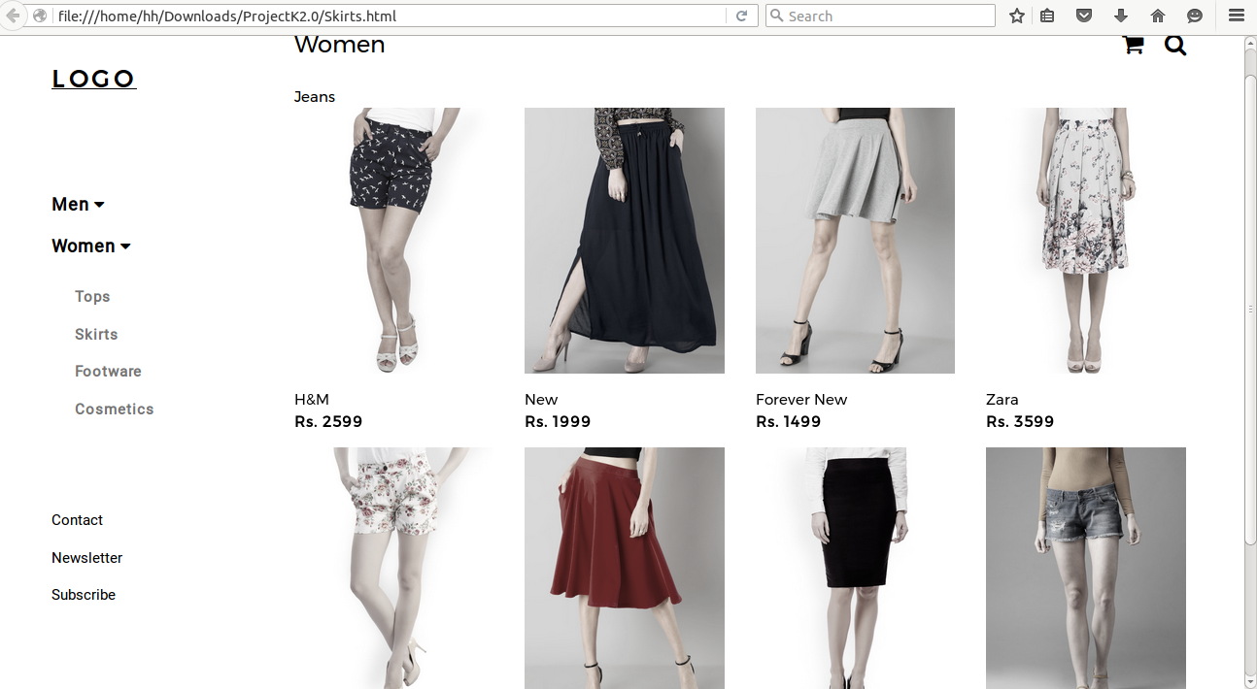Open the Contact link
Viewport: 1257px width, 689px height.
[77, 520]
